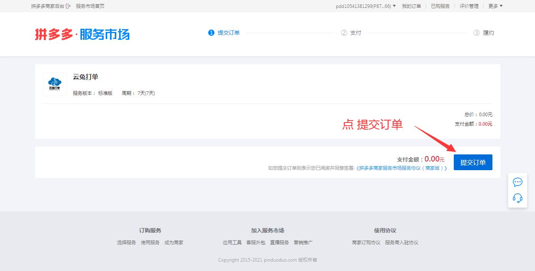Open 评价管理 in top bar
The height and width of the screenshot is (271, 535).
click(469, 6)
